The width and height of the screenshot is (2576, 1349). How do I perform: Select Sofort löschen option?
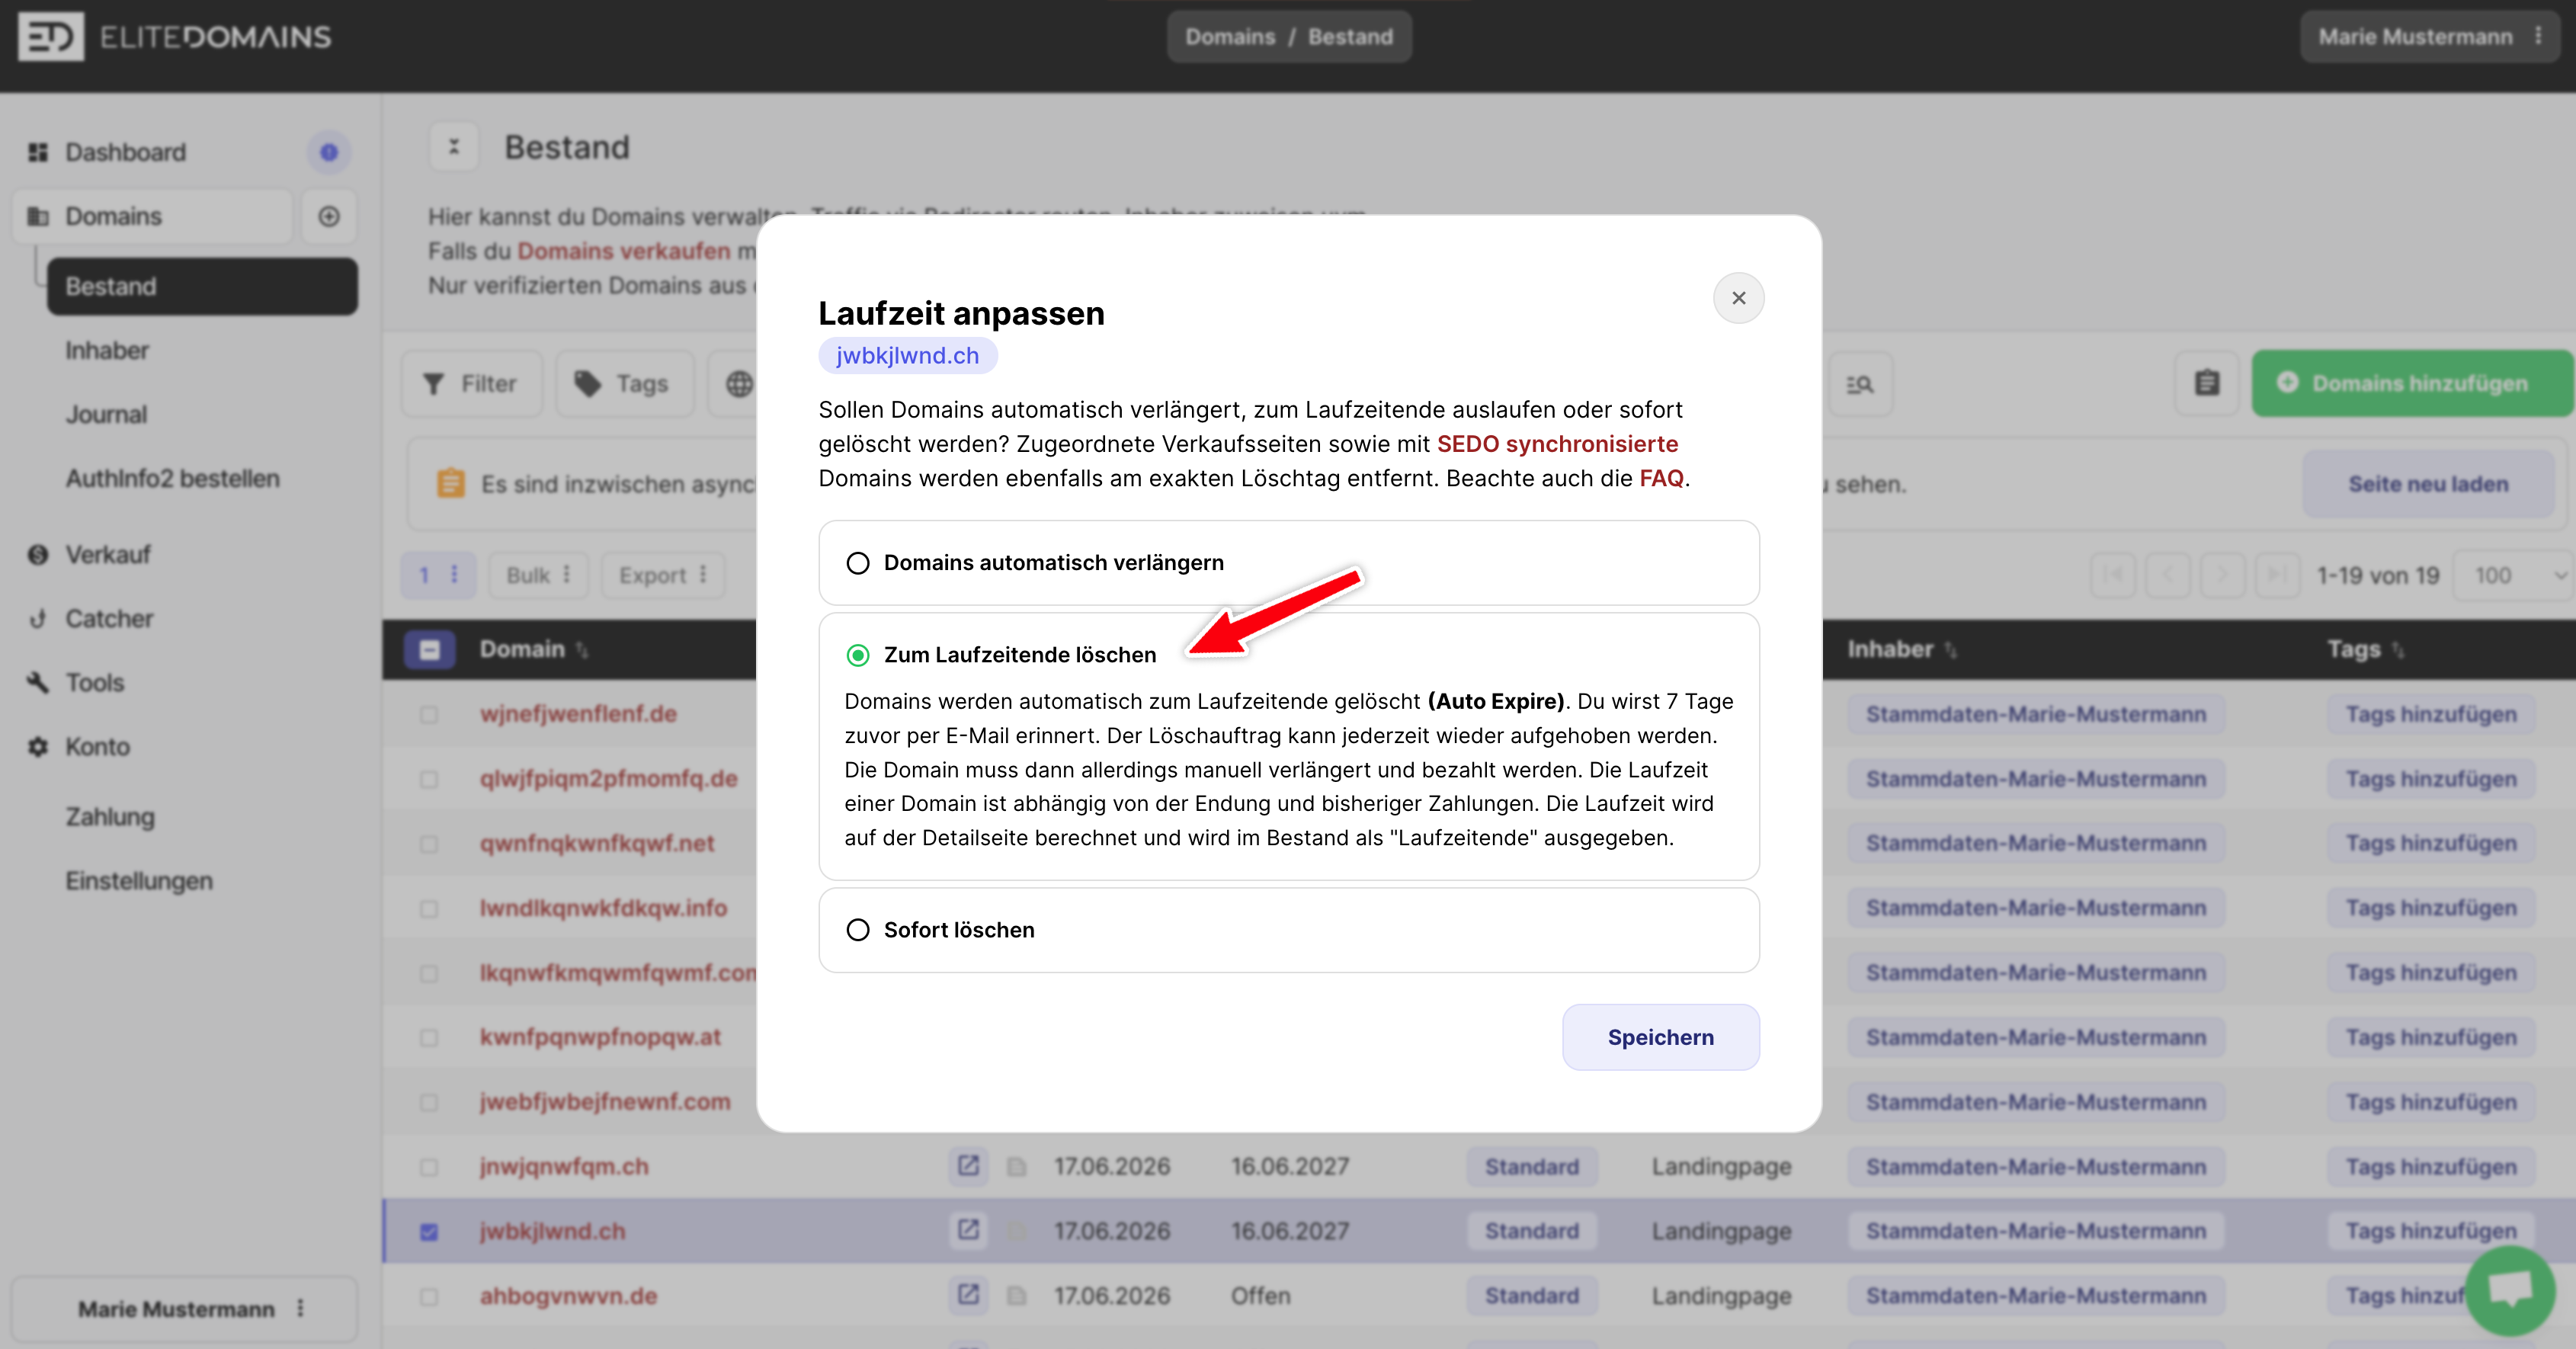pos(1288,930)
